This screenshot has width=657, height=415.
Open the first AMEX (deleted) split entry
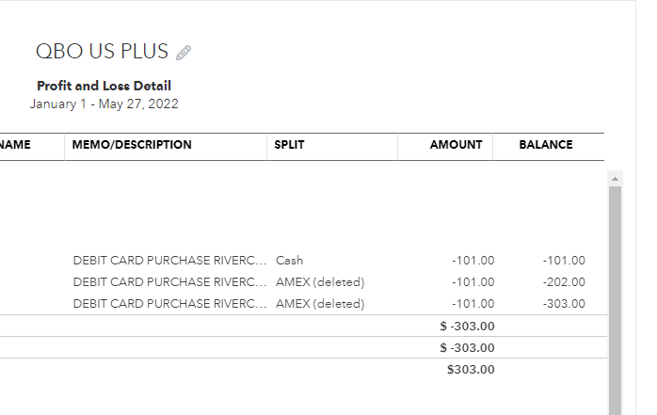[319, 282]
